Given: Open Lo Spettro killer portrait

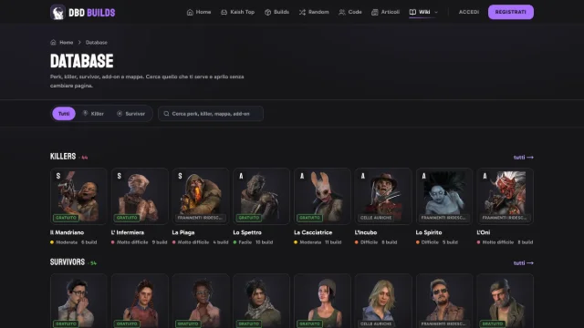Looking at the screenshot, I should click(x=262, y=196).
